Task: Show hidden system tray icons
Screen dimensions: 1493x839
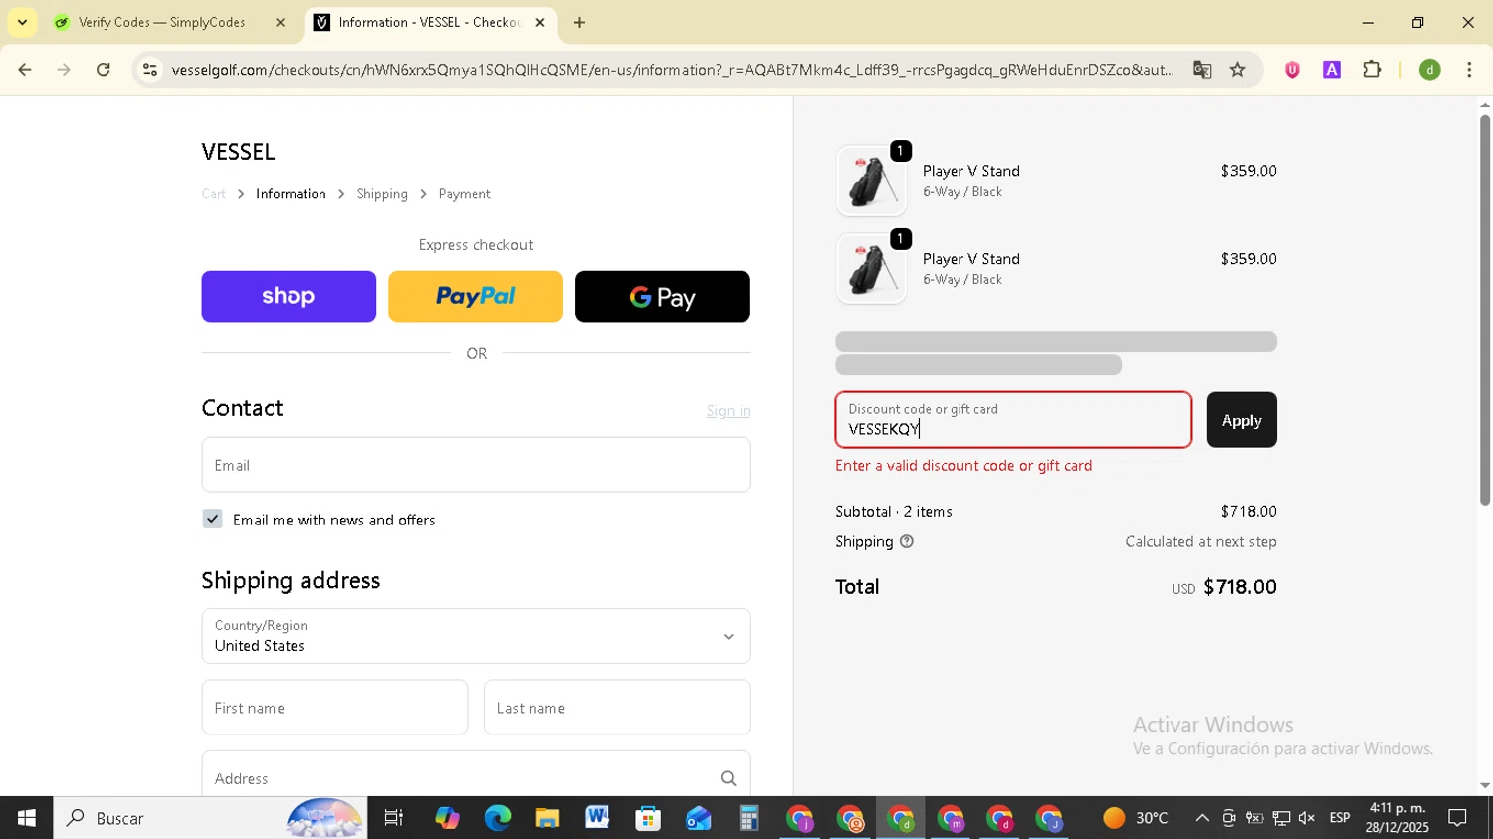Action: click(x=1202, y=818)
